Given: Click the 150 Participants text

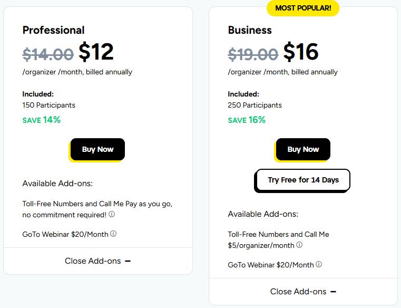Looking at the screenshot, I should coord(48,105).
